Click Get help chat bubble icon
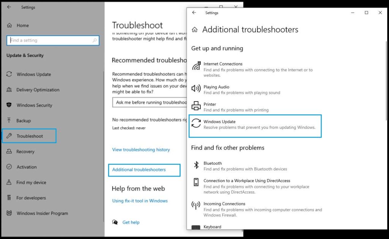 (x=115, y=222)
